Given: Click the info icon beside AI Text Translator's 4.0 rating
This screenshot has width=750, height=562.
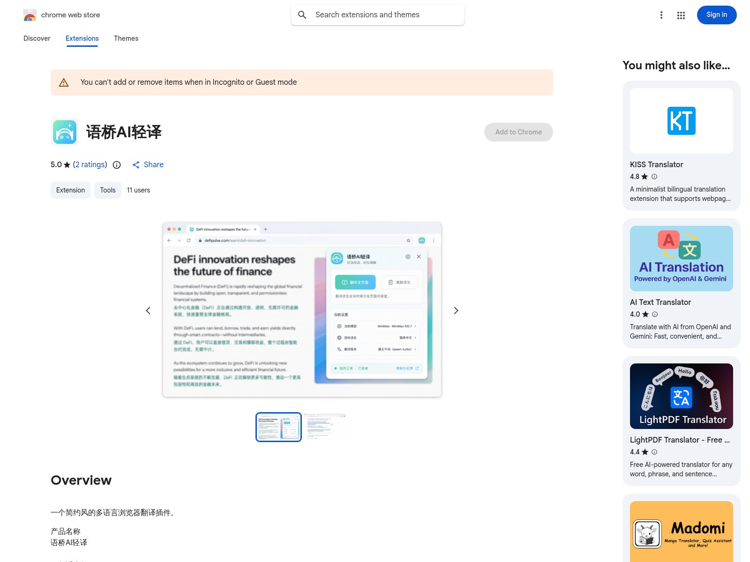Looking at the screenshot, I should [x=655, y=314].
